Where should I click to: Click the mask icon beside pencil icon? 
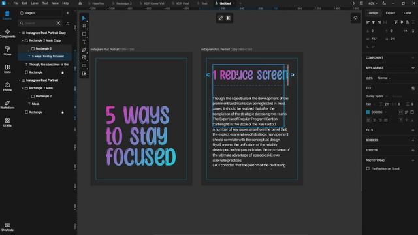point(228,18)
